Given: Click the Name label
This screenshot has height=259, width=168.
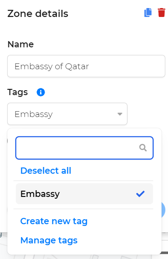Looking at the screenshot, I should pyautogui.click(x=20, y=44).
